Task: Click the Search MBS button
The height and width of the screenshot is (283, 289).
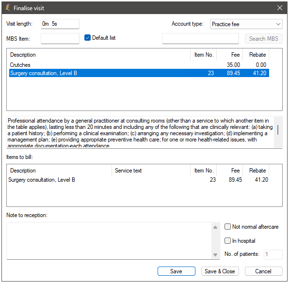Action: click(264, 38)
